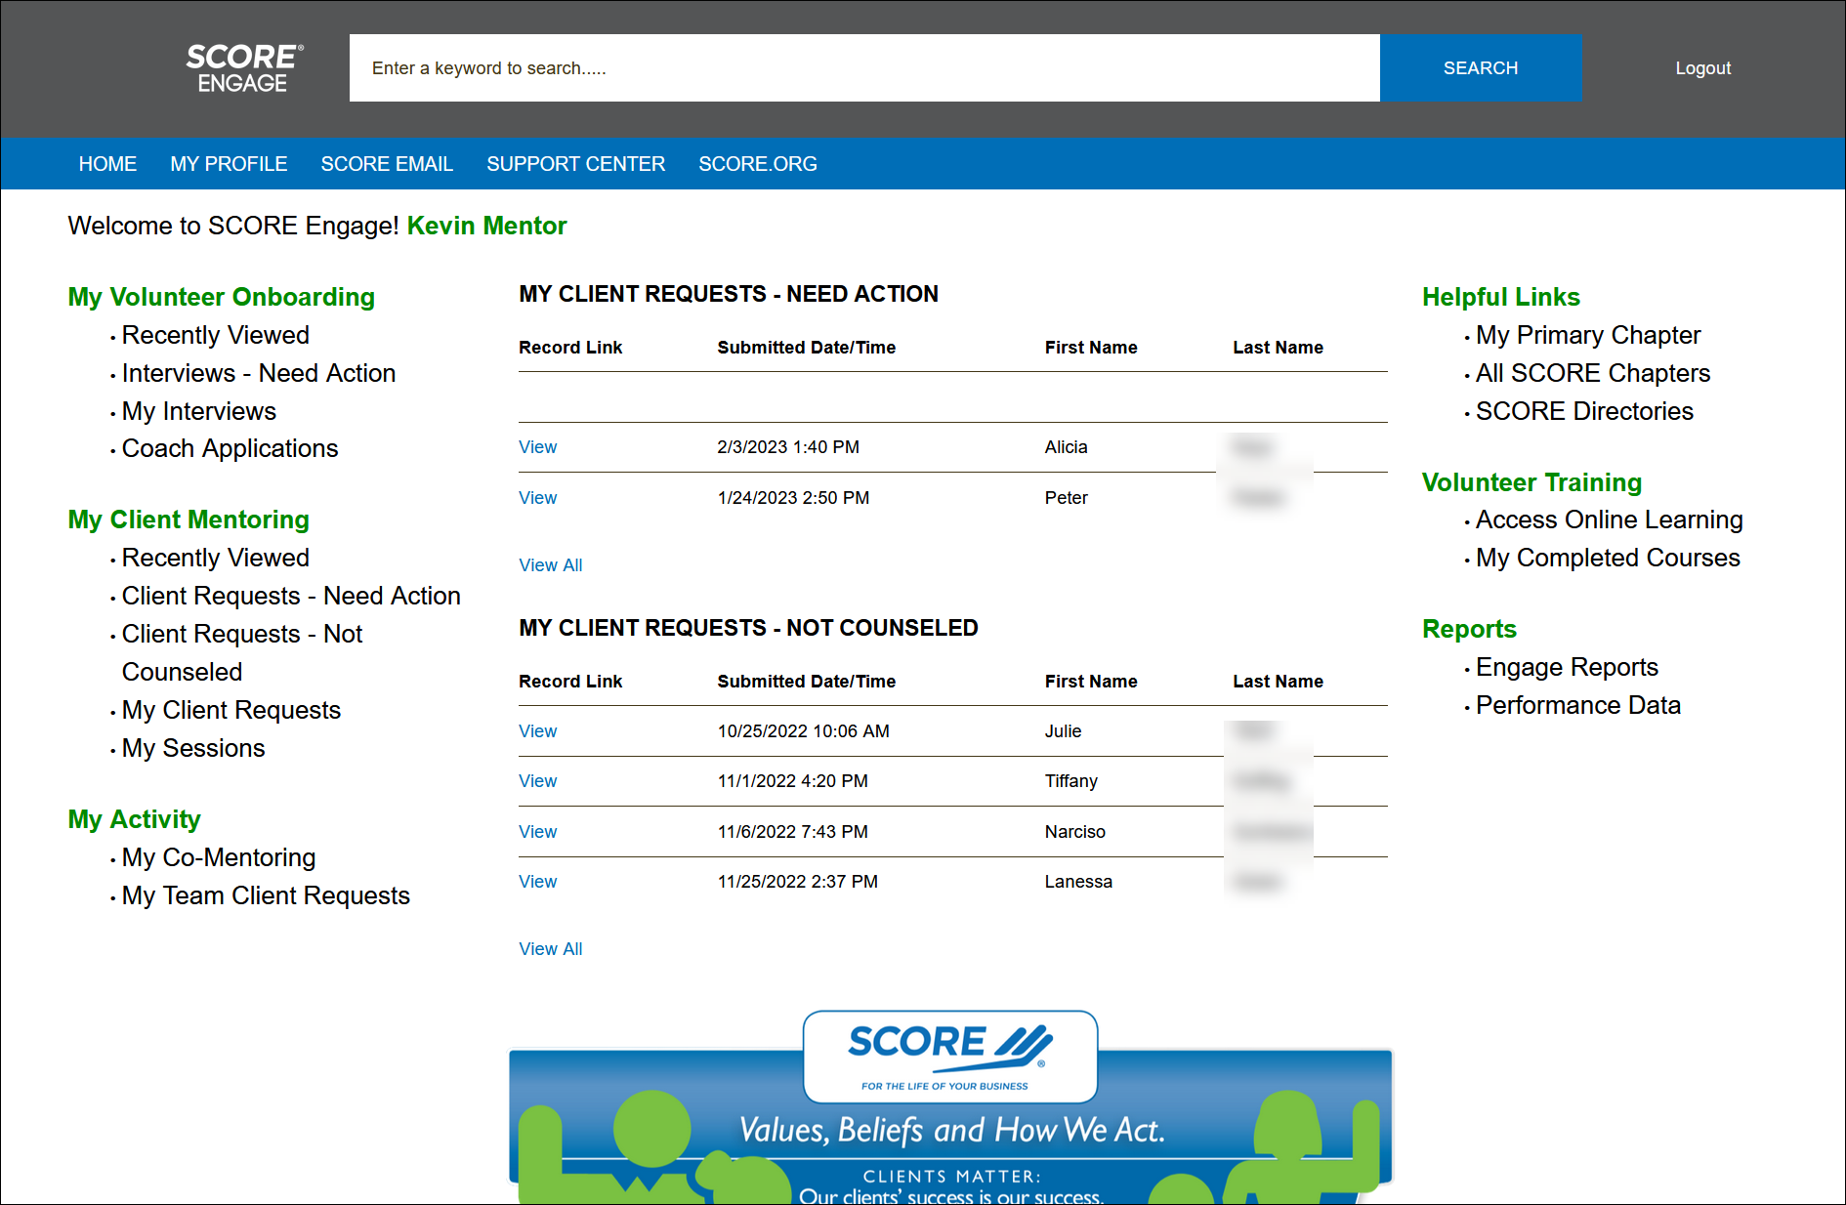Click the SEARCH button
Viewport: 1846px width, 1205px height.
1481,68
